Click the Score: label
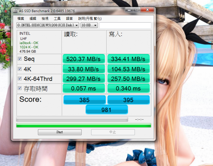This screenshot has width=213, height=166. [30, 99]
